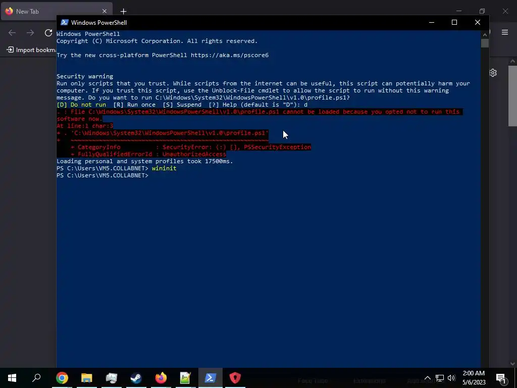Click 'Loading personal and system profiles' line
Image resolution: width=517 pixels, height=388 pixels.
coord(145,161)
